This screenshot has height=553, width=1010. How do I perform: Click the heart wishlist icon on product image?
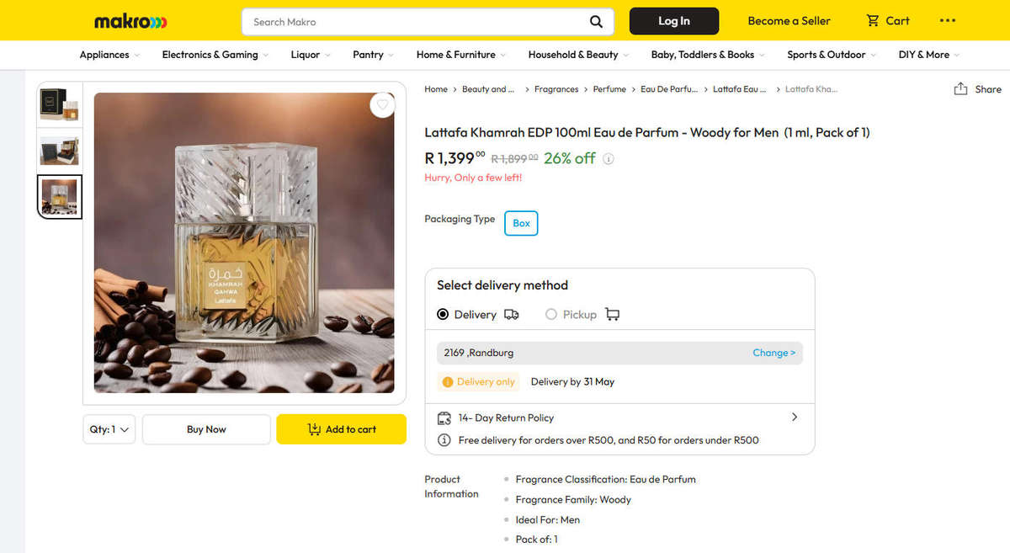[382, 104]
